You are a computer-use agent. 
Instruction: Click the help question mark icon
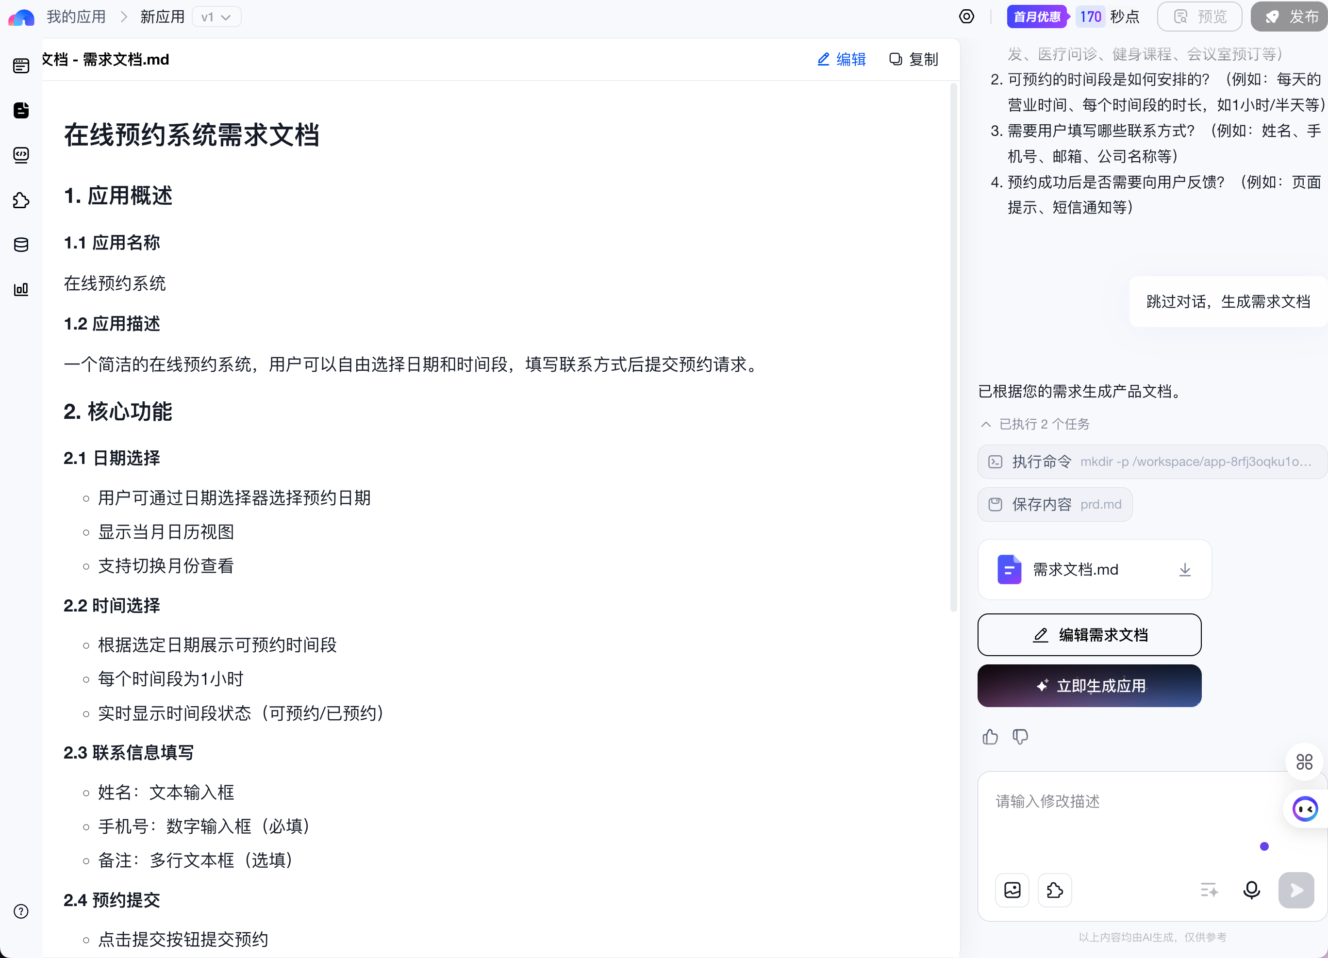tap(21, 911)
